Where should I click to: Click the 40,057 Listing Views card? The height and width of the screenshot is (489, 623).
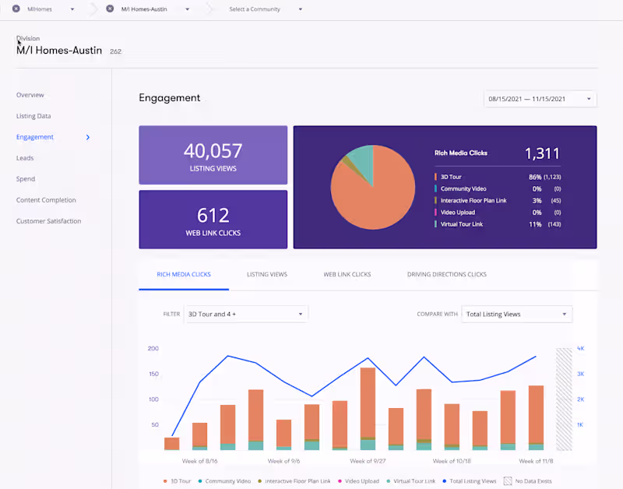(213, 155)
